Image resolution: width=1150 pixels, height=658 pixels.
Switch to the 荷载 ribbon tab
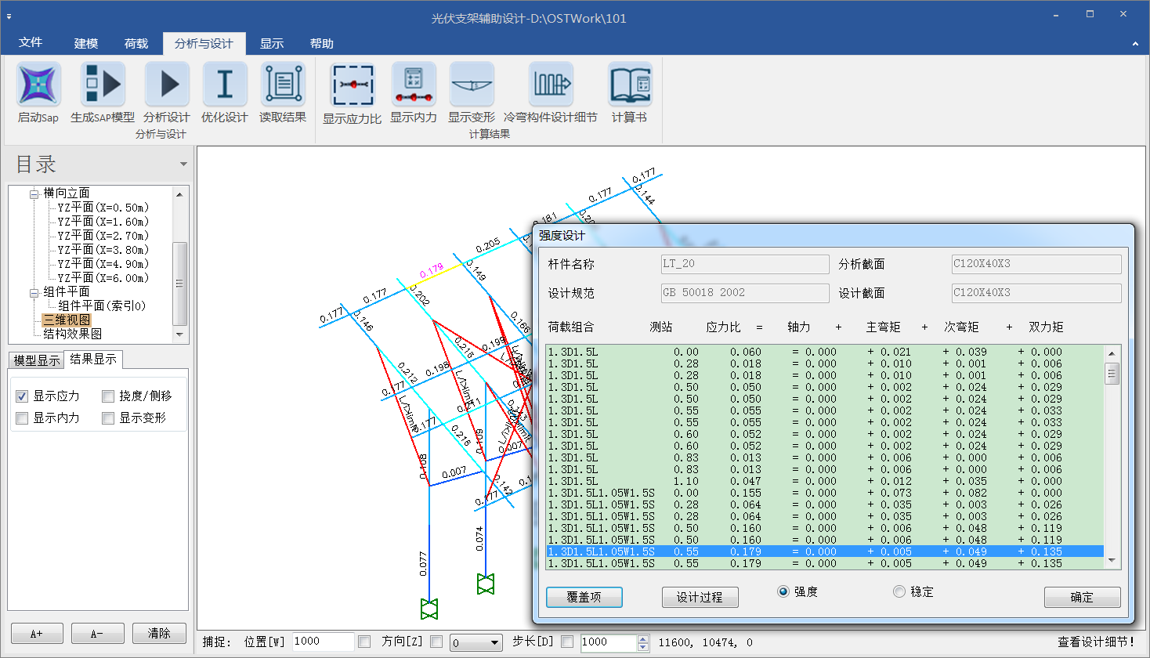point(136,43)
